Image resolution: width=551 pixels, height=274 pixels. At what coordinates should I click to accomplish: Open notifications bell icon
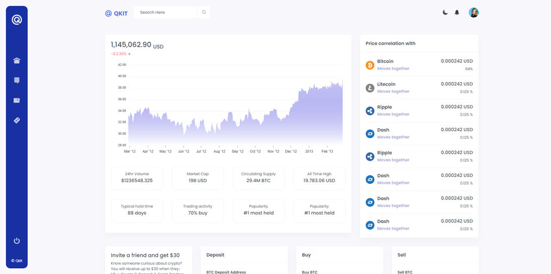[457, 12]
